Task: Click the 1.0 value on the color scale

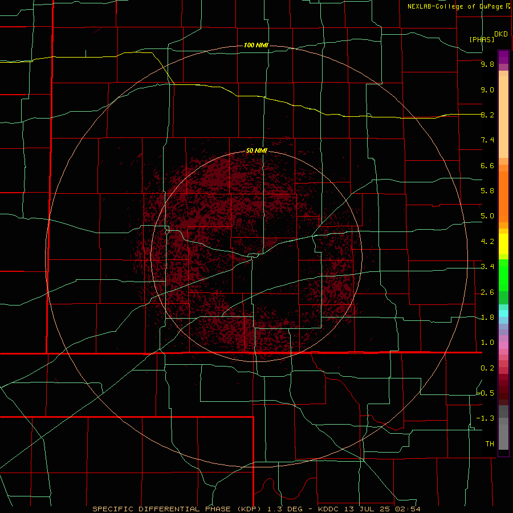Action: (x=487, y=343)
